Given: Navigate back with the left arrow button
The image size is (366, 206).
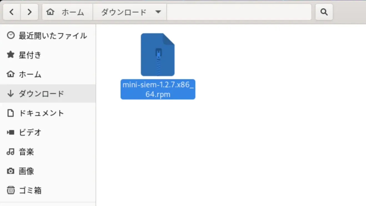Looking at the screenshot, I should (x=11, y=12).
